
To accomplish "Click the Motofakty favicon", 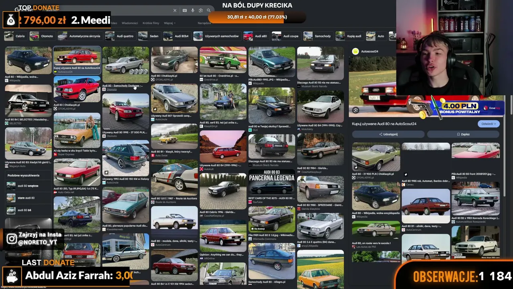I will click(299, 129).
